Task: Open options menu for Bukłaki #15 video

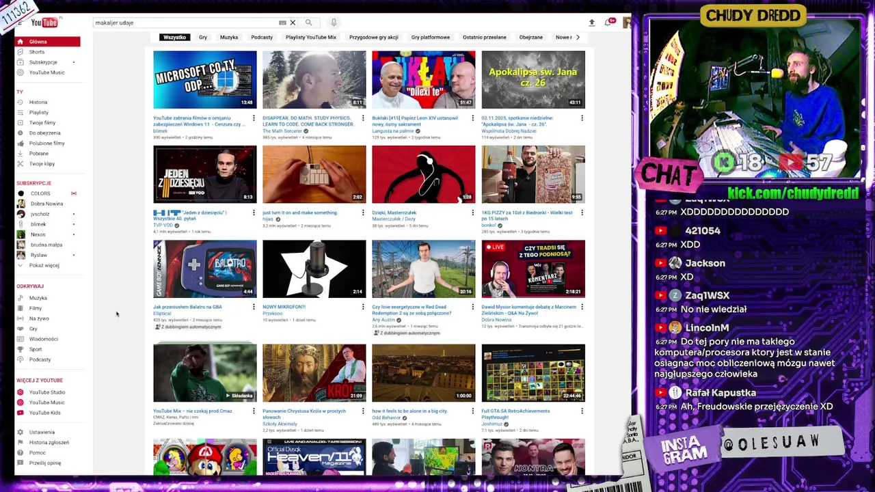Action: [472, 118]
